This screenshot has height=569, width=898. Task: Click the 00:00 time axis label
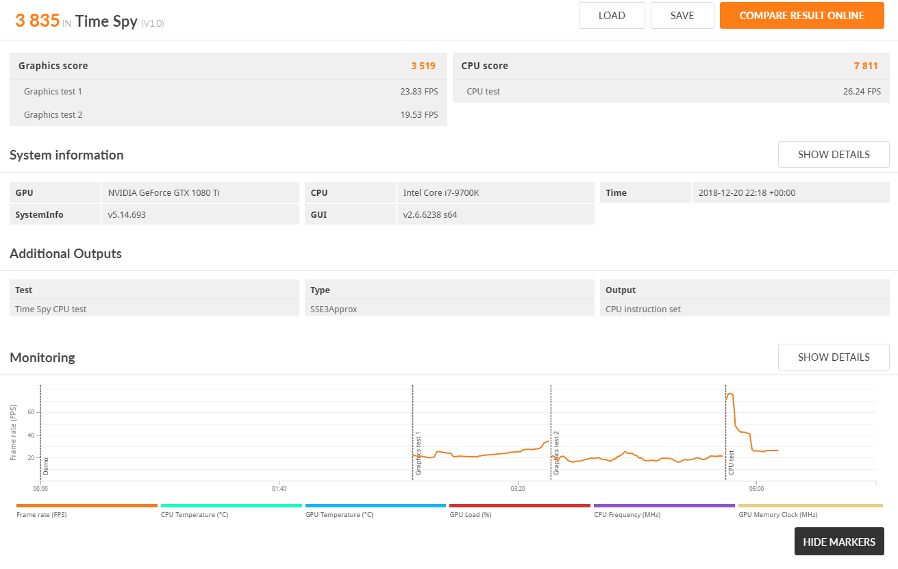coord(40,488)
